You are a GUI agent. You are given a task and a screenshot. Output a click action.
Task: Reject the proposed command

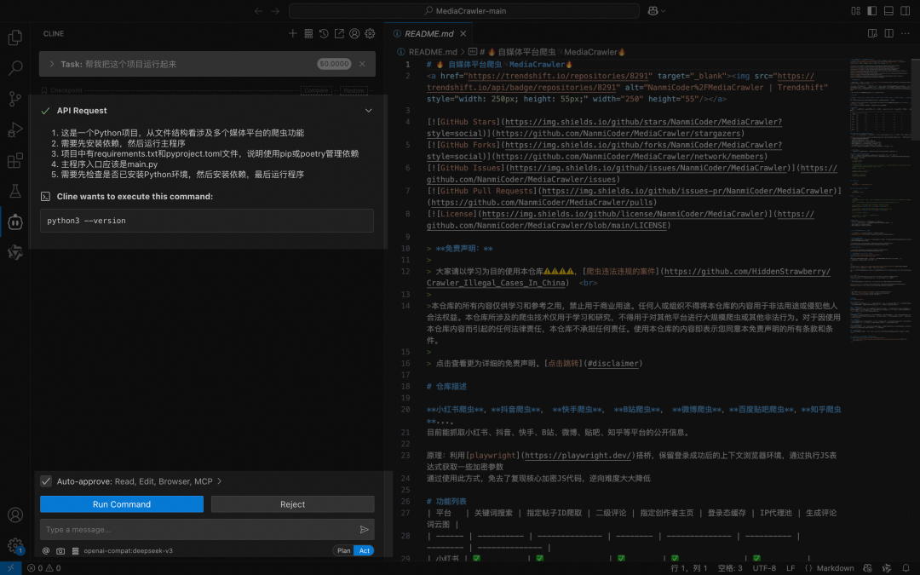point(293,504)
